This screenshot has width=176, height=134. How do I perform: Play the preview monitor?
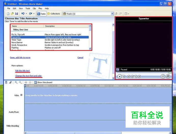click(119, 76)
